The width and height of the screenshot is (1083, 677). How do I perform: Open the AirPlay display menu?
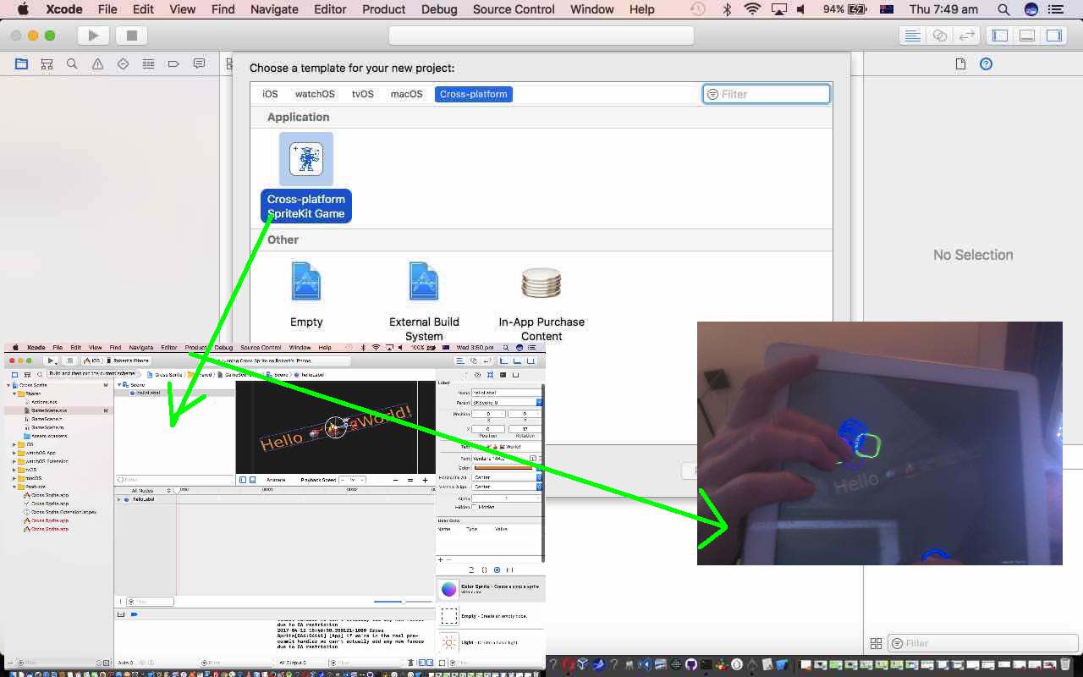point(778,9)
